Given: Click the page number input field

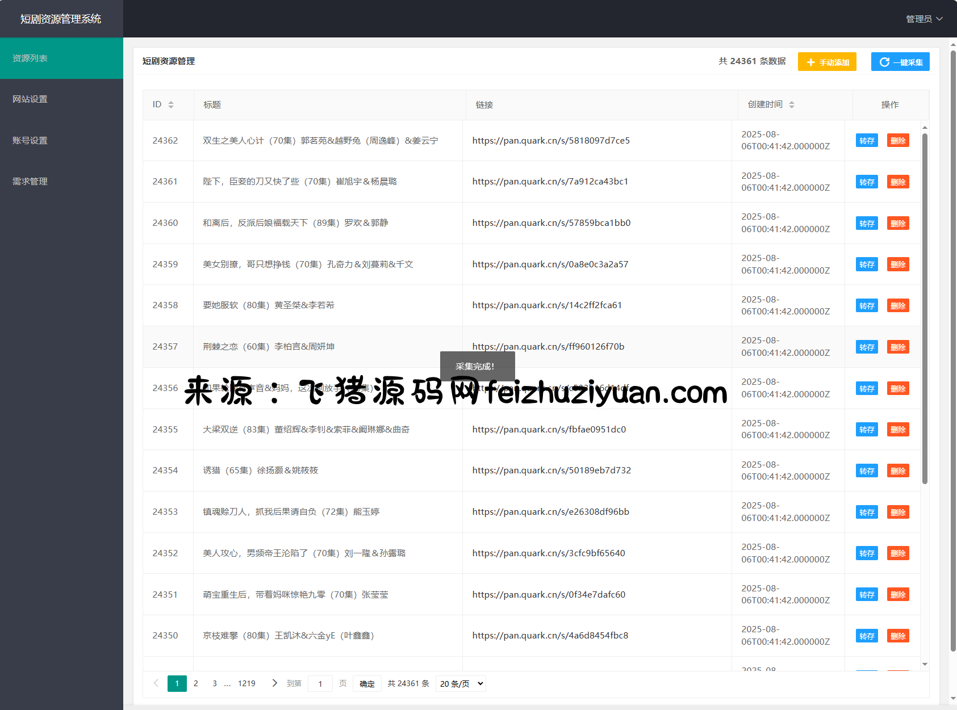Looking at the screenshot, I should tap(320, 684).
